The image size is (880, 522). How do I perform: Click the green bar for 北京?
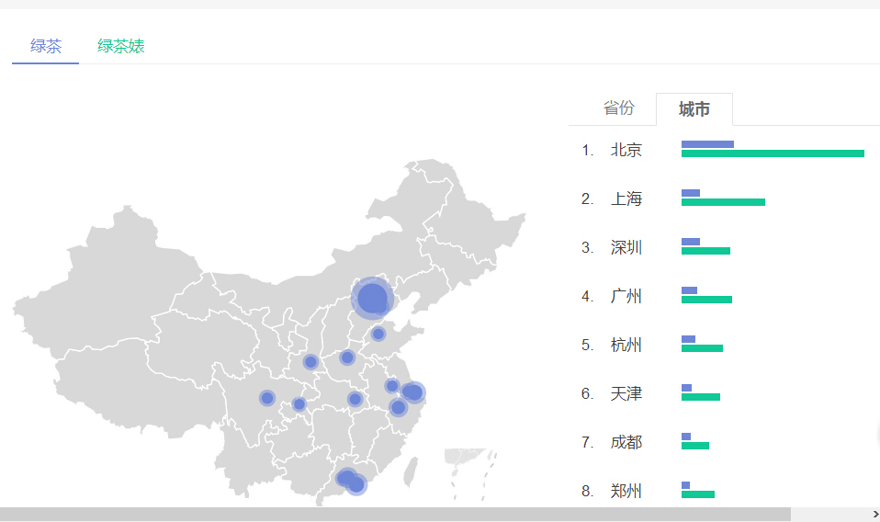click(x=773, y=153)
